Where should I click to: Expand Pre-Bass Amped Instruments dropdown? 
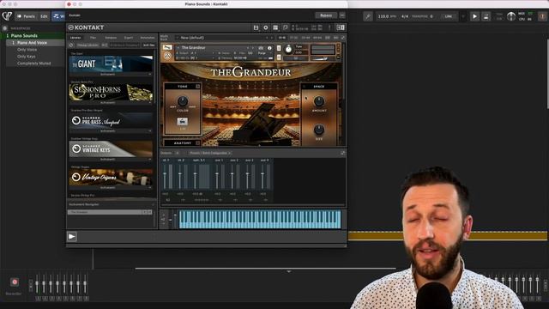tap(111, 131)
